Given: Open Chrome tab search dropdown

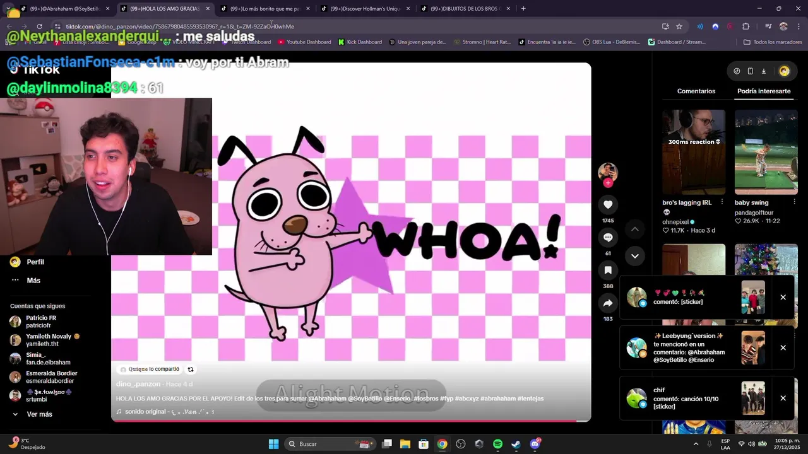Looking at the screenshot, I should [8, 9].
